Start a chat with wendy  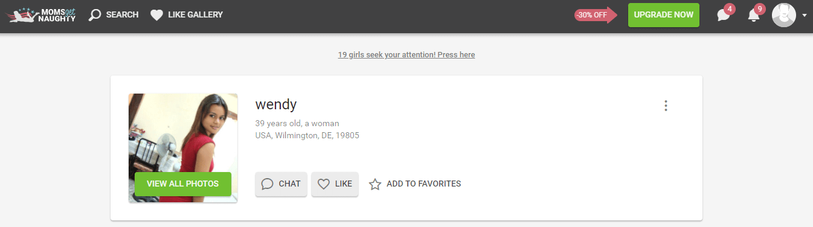(x=281, y=184)
